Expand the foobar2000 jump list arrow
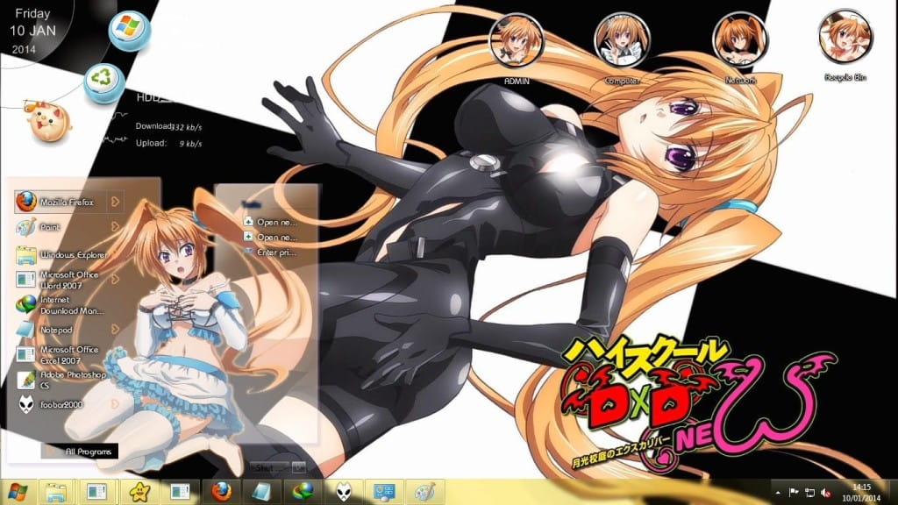The height and width of the screenshot is (505, 898). pos(115,404)
